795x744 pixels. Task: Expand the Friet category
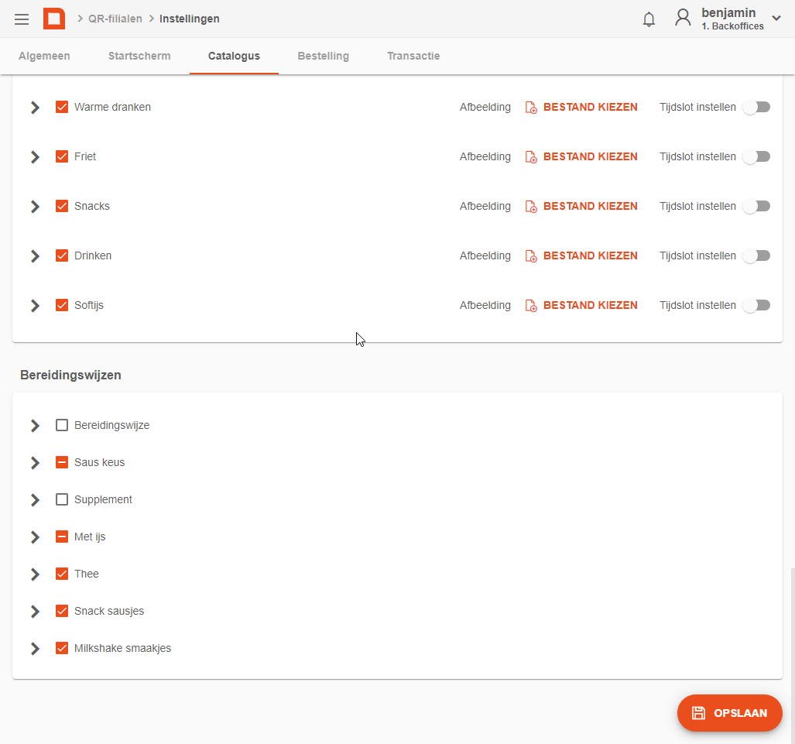pyautogui.click(x=35, y=157)
